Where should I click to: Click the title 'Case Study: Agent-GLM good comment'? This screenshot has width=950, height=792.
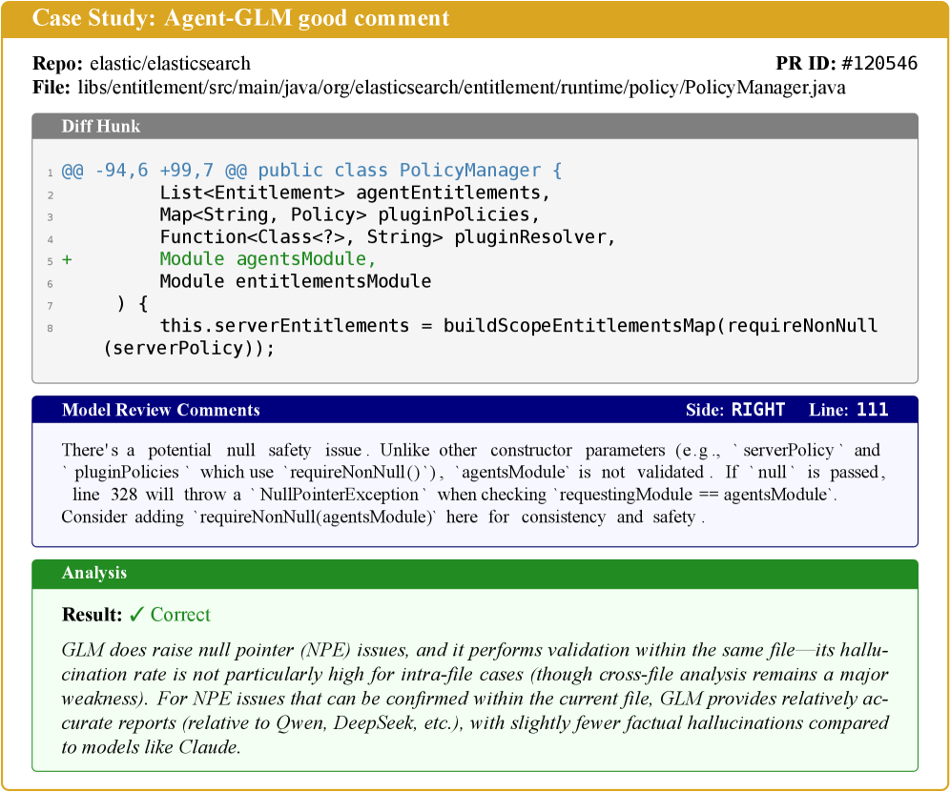pyautogui.click(x=240, y=18)
